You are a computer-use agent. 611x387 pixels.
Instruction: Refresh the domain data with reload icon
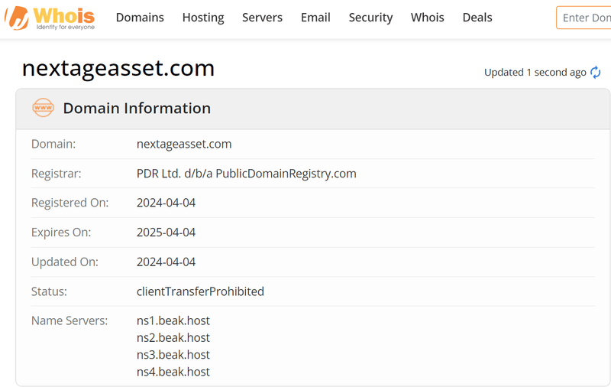point(596,73)
